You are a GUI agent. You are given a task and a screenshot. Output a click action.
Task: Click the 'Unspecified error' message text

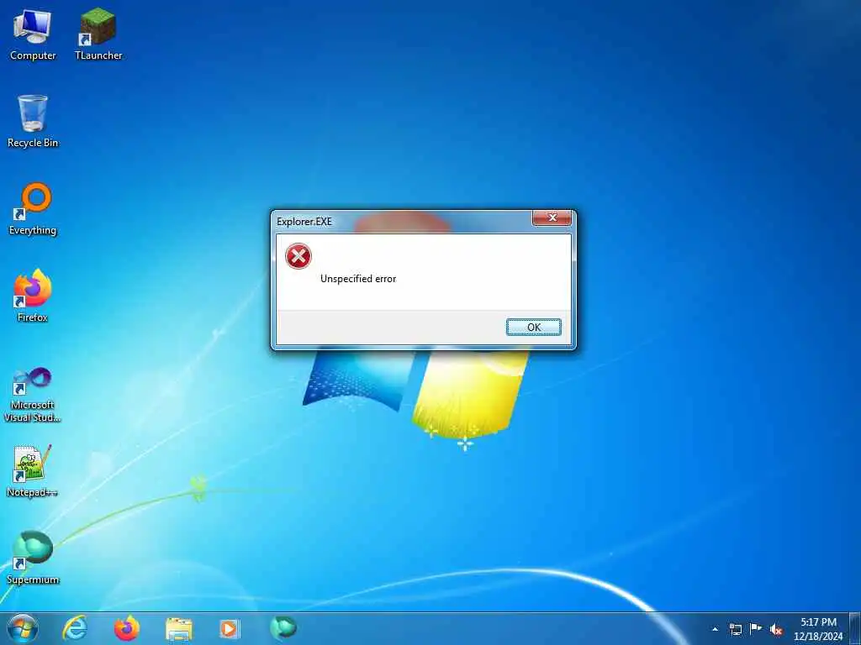[358, 279]
